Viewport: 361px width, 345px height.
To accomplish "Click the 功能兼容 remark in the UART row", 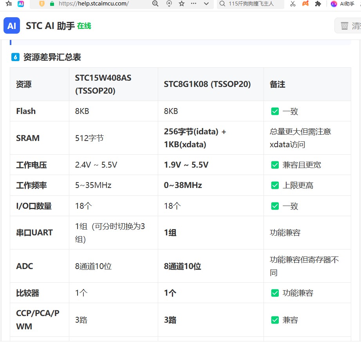I will click(285, 233).
